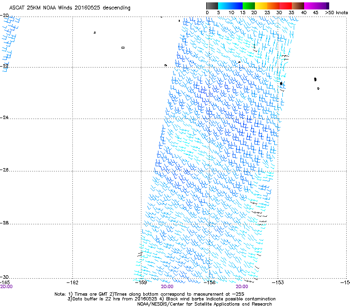Click the '-159' longitude label
The width and height of the screenshot is (350, 307).
pyautogui.click(x=141, y=282)
